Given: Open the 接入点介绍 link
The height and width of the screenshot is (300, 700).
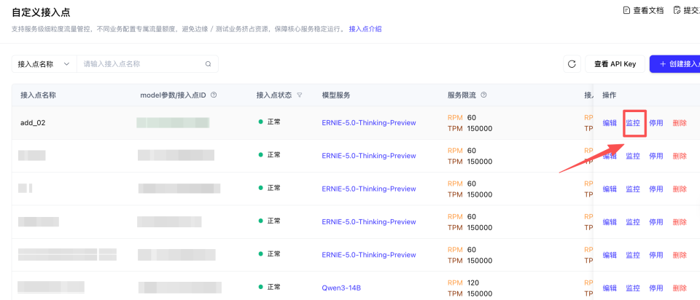Looking at the screenshot, I should [365, 29].
